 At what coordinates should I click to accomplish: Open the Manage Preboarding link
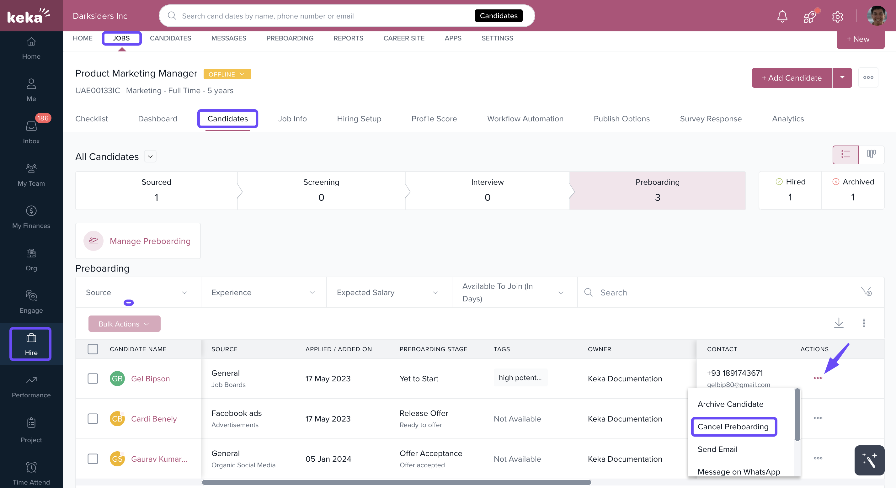[150, 241]
